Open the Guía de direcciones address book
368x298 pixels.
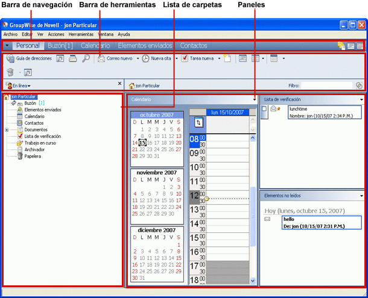click(x=29, y=58)
